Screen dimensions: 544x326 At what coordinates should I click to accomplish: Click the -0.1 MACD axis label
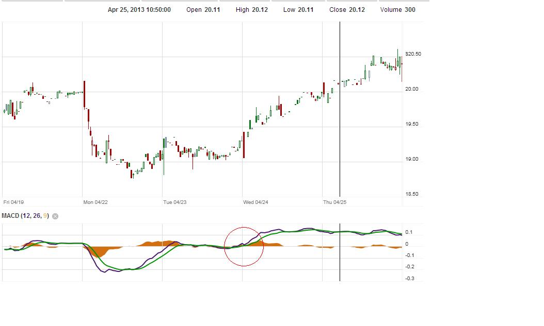(x=410, y=255)
